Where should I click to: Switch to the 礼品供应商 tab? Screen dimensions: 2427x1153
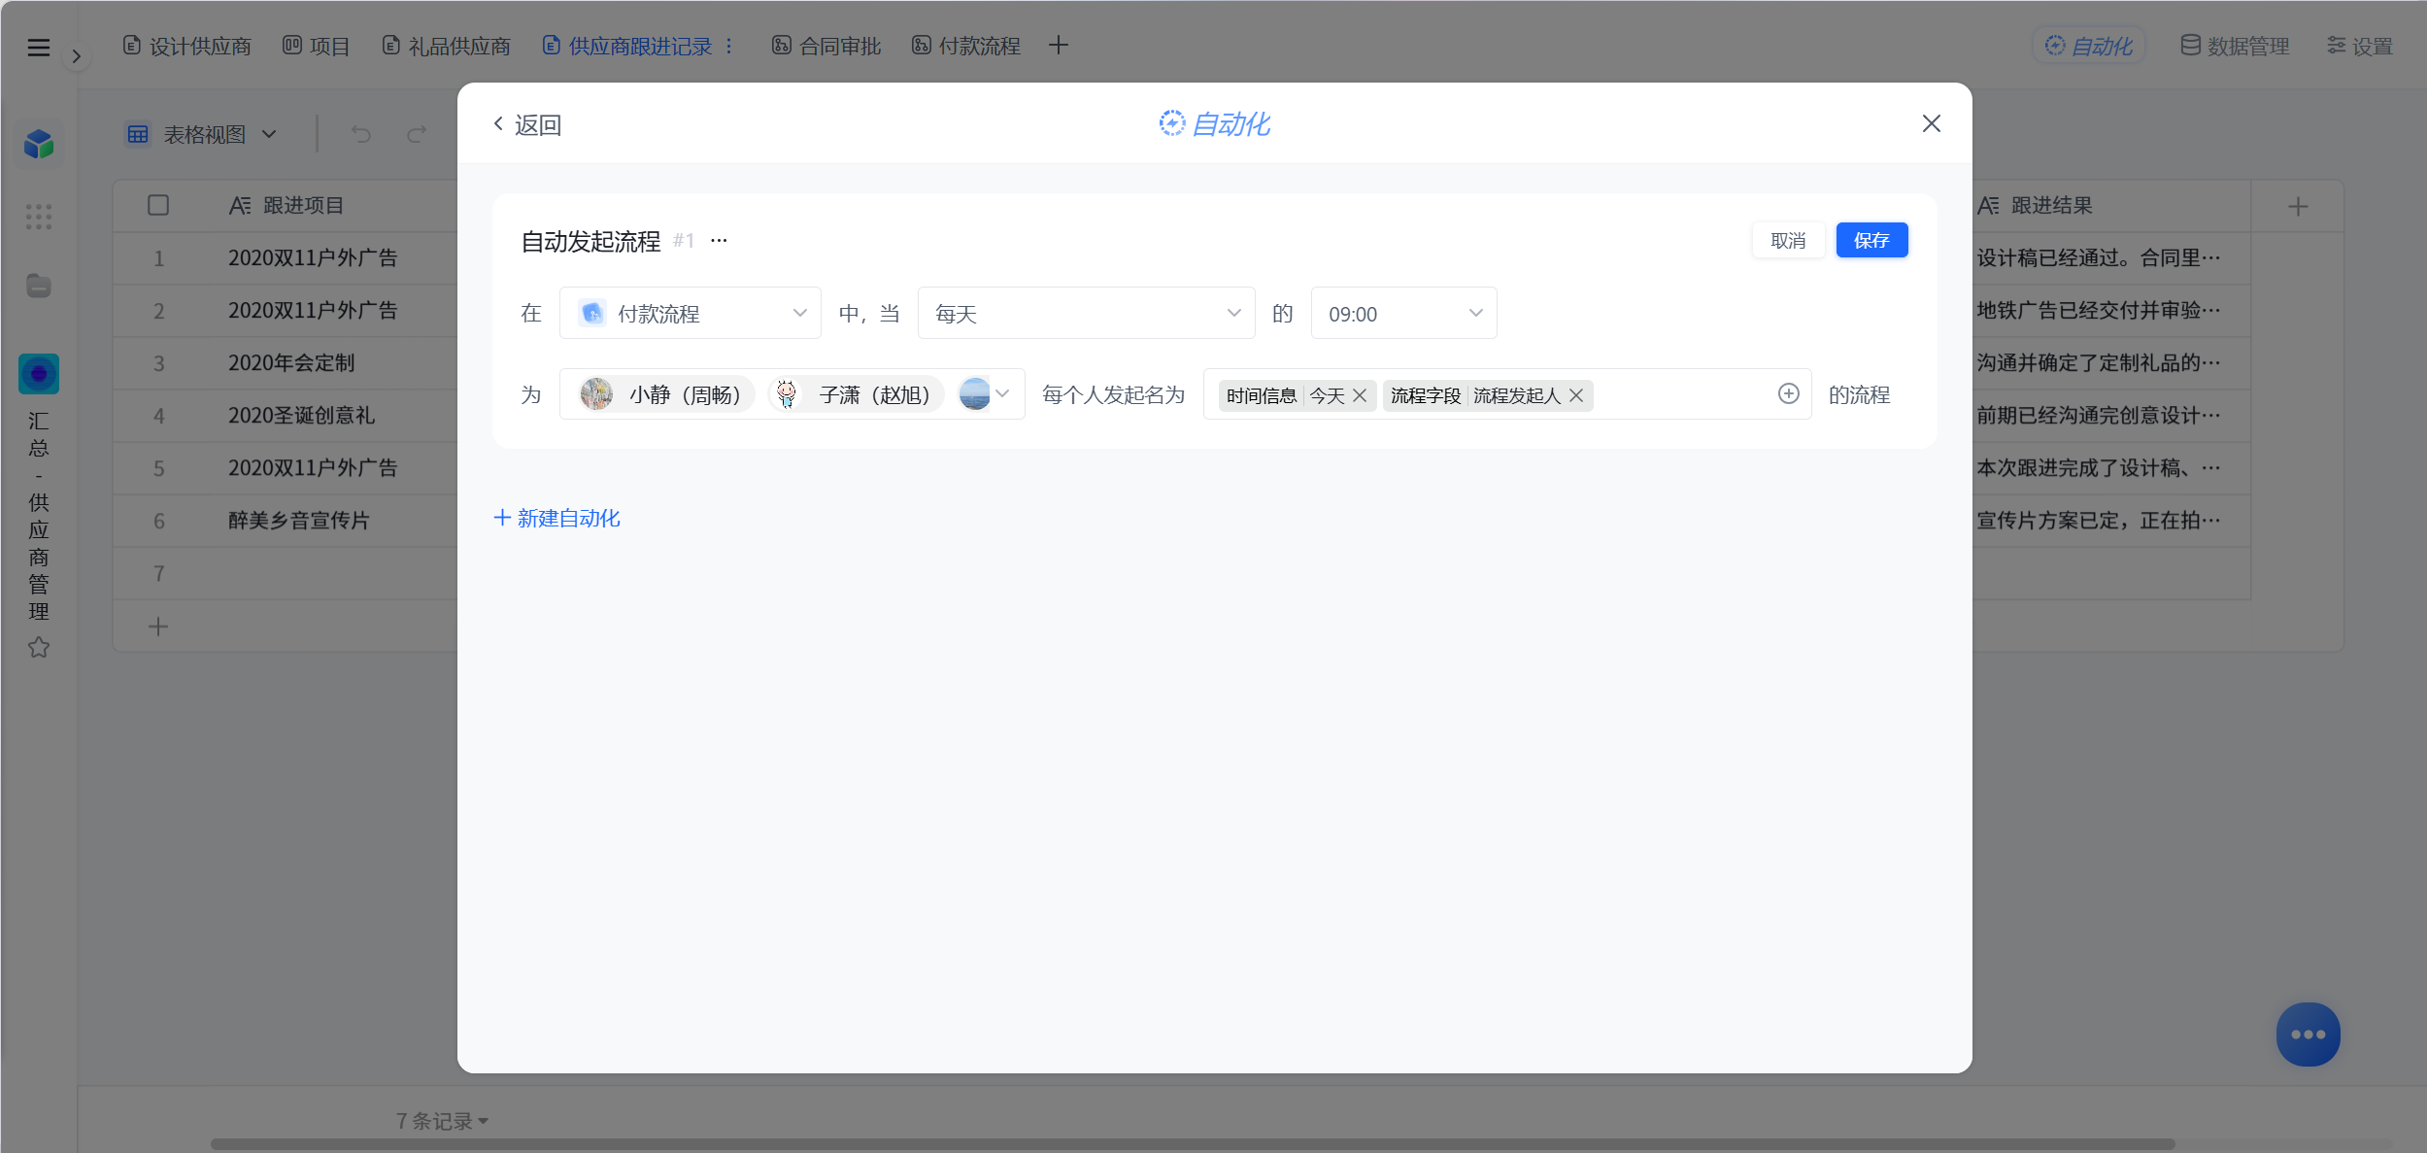click(x=446, y=46)
